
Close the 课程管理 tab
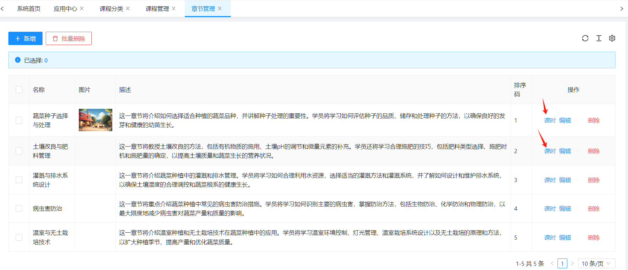(174, 8)
